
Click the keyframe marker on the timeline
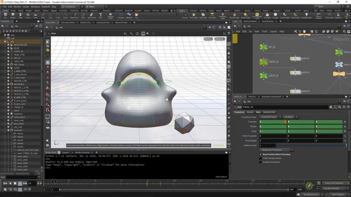pos(147,183)
